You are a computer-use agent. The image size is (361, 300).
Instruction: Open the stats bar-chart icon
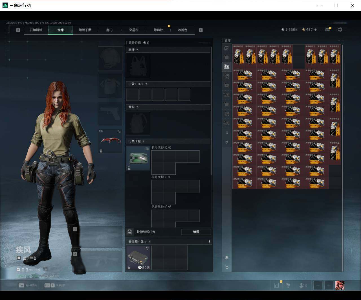click(276, 285)
